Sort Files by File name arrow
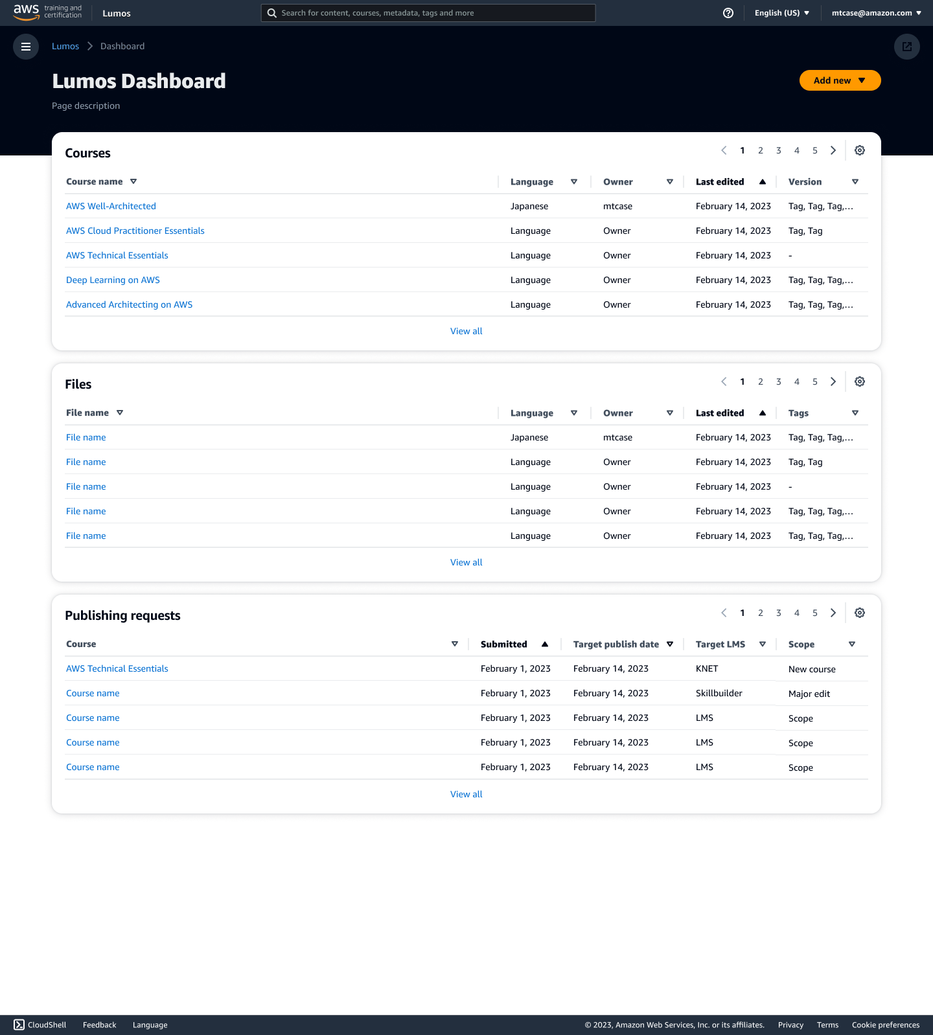Screen dimensions: 933x1035 pos(120,413)
